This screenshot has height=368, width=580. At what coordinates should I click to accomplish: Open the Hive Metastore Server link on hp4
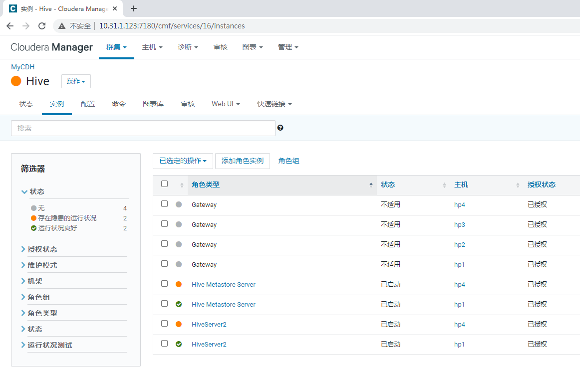coord(224,285)
